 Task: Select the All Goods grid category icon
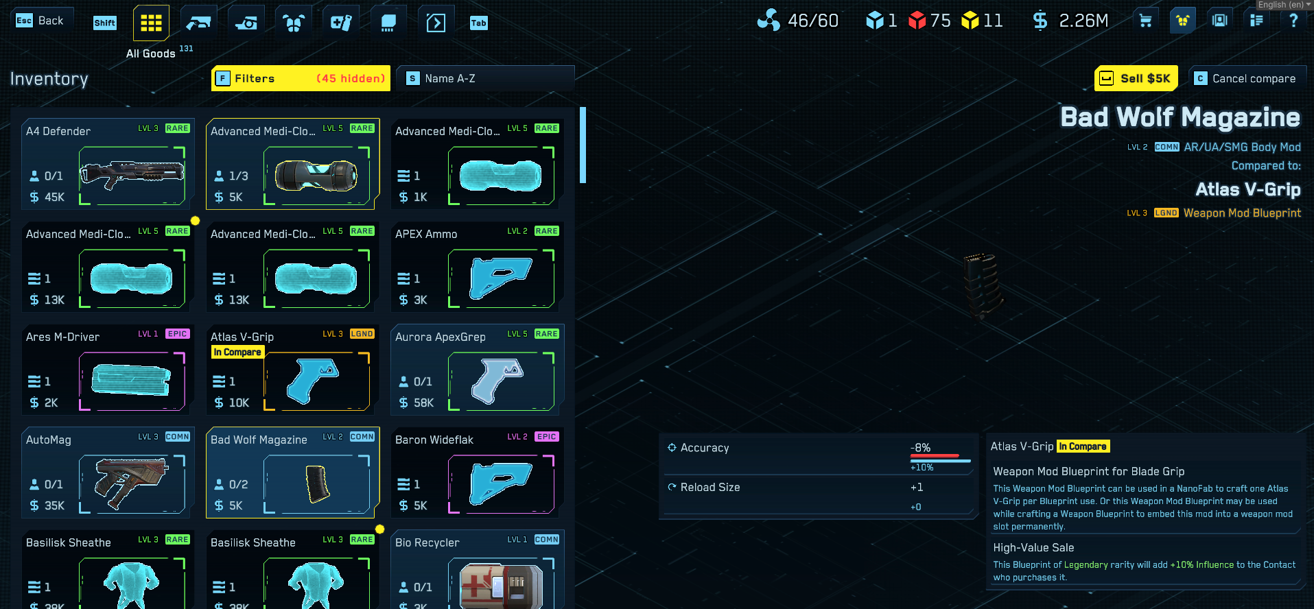(151, 23)
